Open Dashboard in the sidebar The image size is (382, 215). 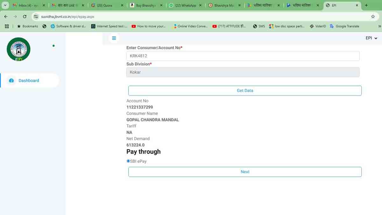[x=29, y=81]
